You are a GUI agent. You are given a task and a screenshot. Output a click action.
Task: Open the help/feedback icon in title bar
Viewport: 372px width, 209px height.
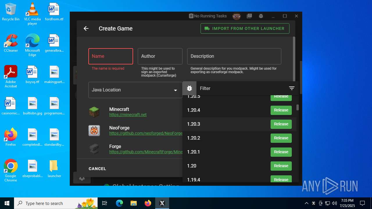[x=249, y=16]
